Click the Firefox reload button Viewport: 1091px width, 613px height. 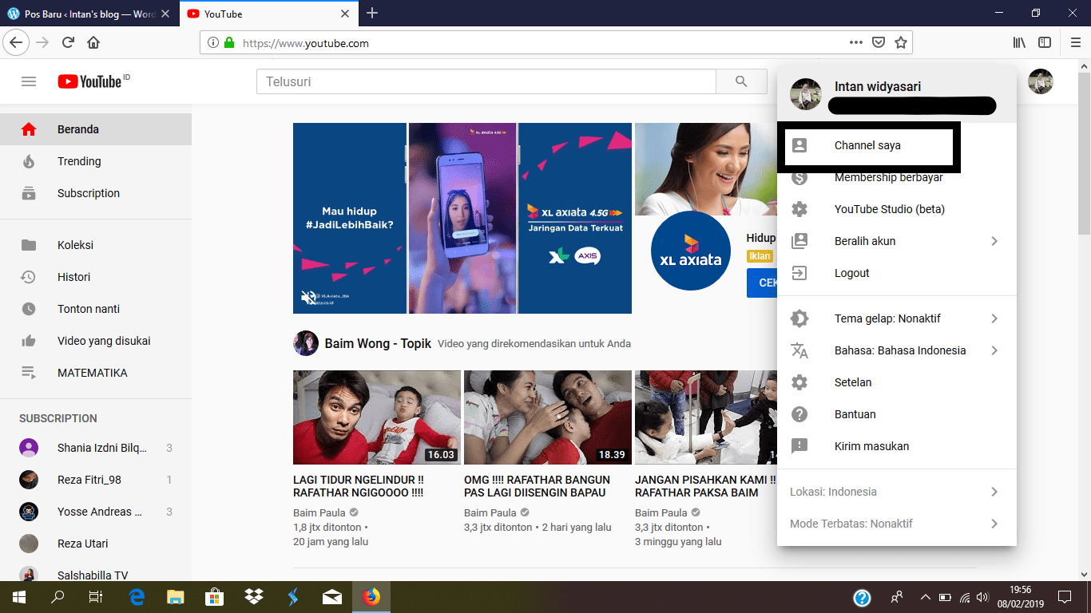point(69,43)
